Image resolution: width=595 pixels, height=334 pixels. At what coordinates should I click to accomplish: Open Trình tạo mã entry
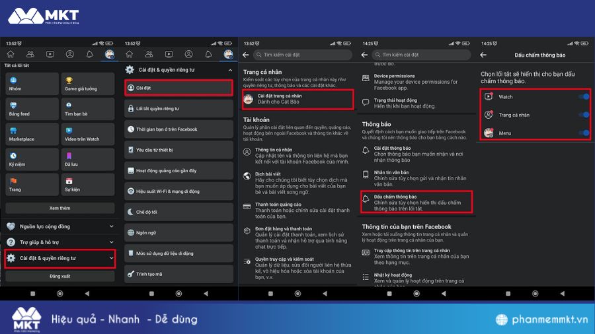[178, 274]
